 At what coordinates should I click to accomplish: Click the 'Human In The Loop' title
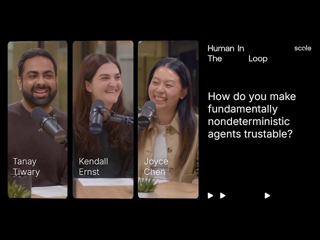pyautogui.click(x=237, y=53)
